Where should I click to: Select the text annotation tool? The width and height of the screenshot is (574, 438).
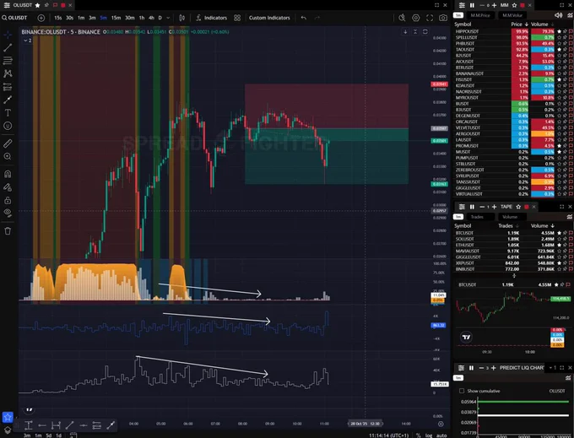pyautogui.click(x=8, y=113)
